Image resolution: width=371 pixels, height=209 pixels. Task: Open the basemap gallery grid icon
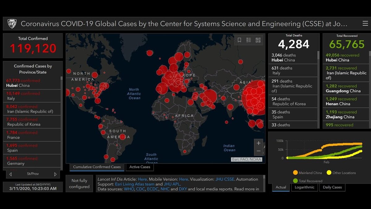(258, 40)
